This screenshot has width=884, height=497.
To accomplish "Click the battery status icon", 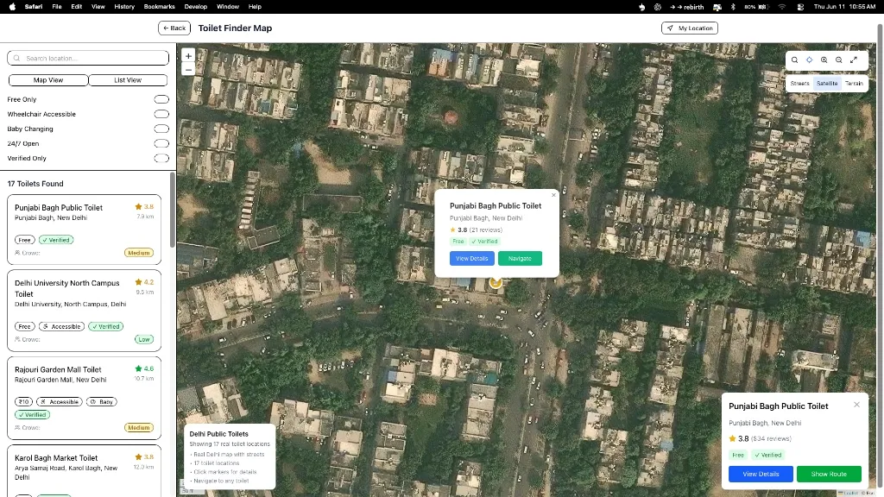I will coord(757,7).
